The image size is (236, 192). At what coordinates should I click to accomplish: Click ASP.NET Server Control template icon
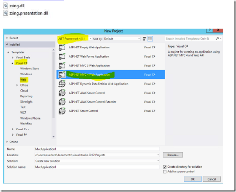click(62, 111)
